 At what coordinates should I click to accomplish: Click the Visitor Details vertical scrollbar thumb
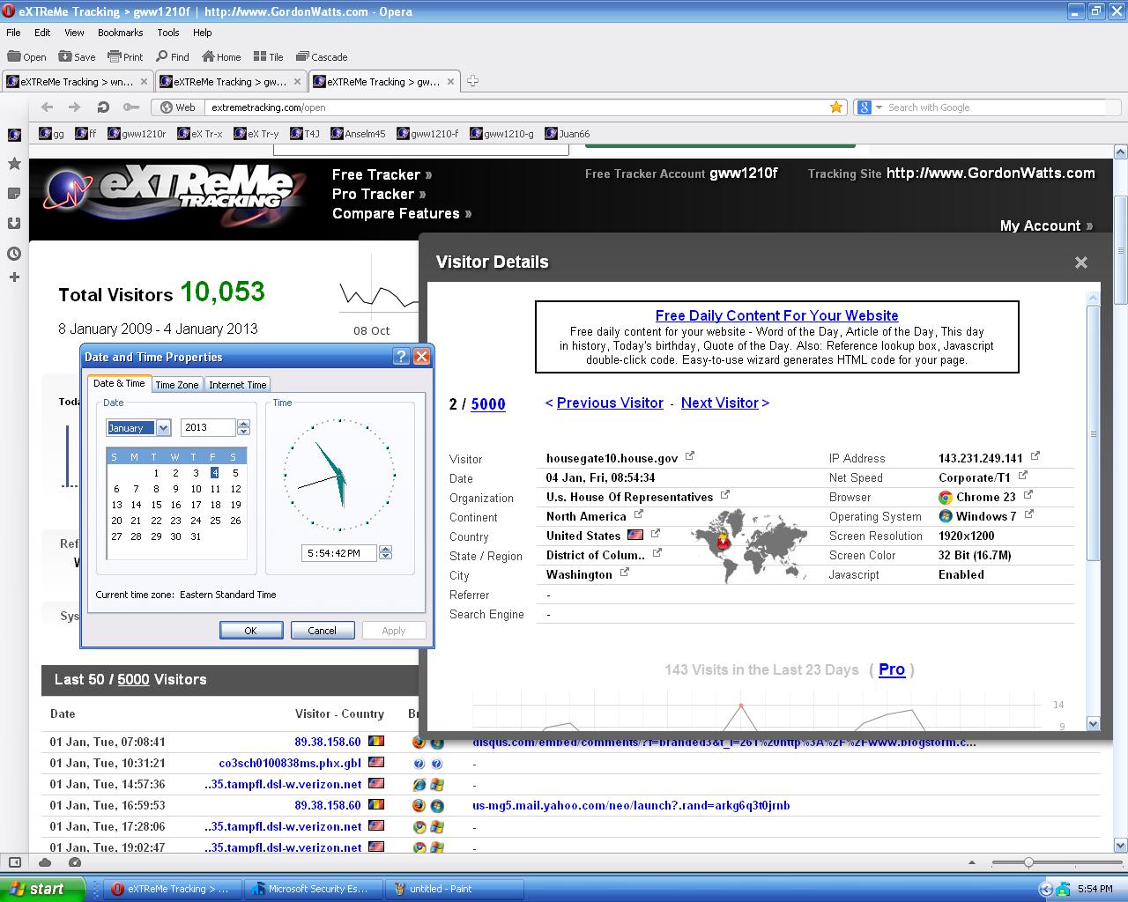pos(1094,433)
